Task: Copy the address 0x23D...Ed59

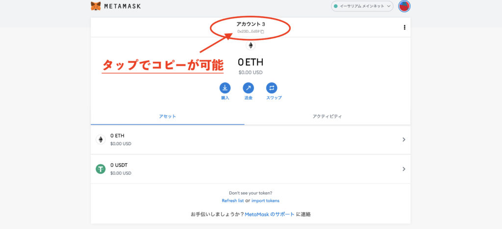Action: (x=251, y=31)
